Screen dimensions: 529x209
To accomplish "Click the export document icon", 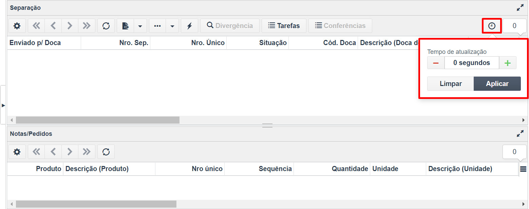I will [x=126, y=26].
